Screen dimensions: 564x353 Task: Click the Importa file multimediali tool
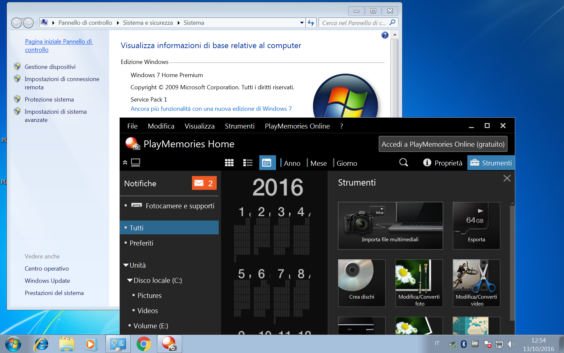390,226
